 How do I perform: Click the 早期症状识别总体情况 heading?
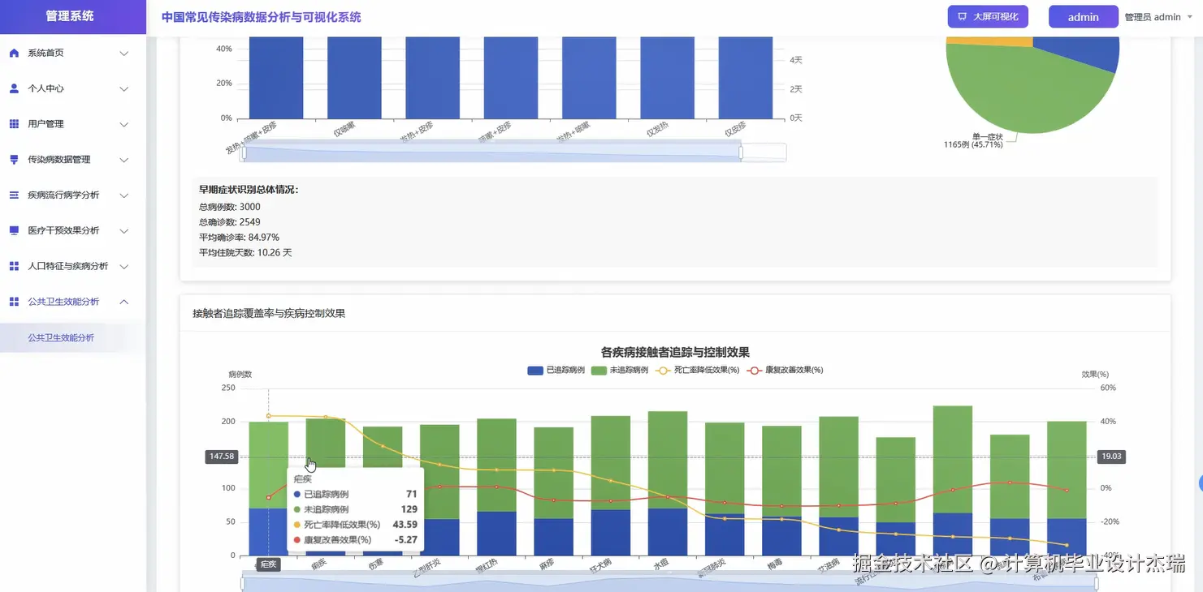[x=249, y=190]
